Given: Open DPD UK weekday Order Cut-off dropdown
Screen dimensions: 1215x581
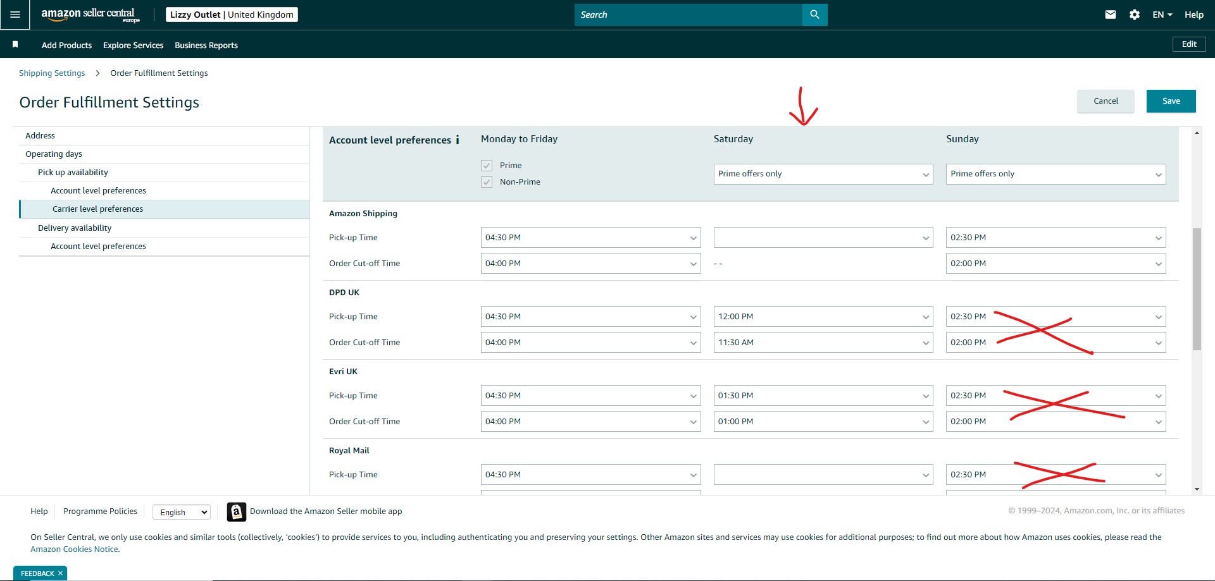Looking at the screenshot, I should click(x=590, y=343).
